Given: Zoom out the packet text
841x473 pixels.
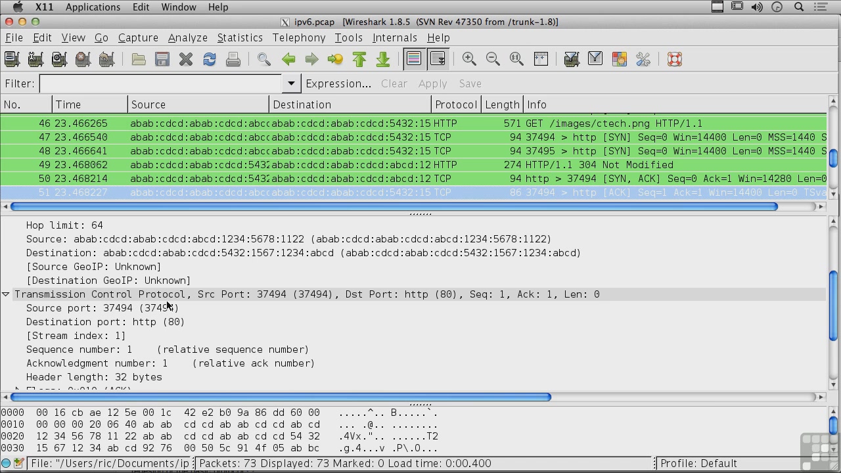Looking at the screenshot, I should pos(493,59).
